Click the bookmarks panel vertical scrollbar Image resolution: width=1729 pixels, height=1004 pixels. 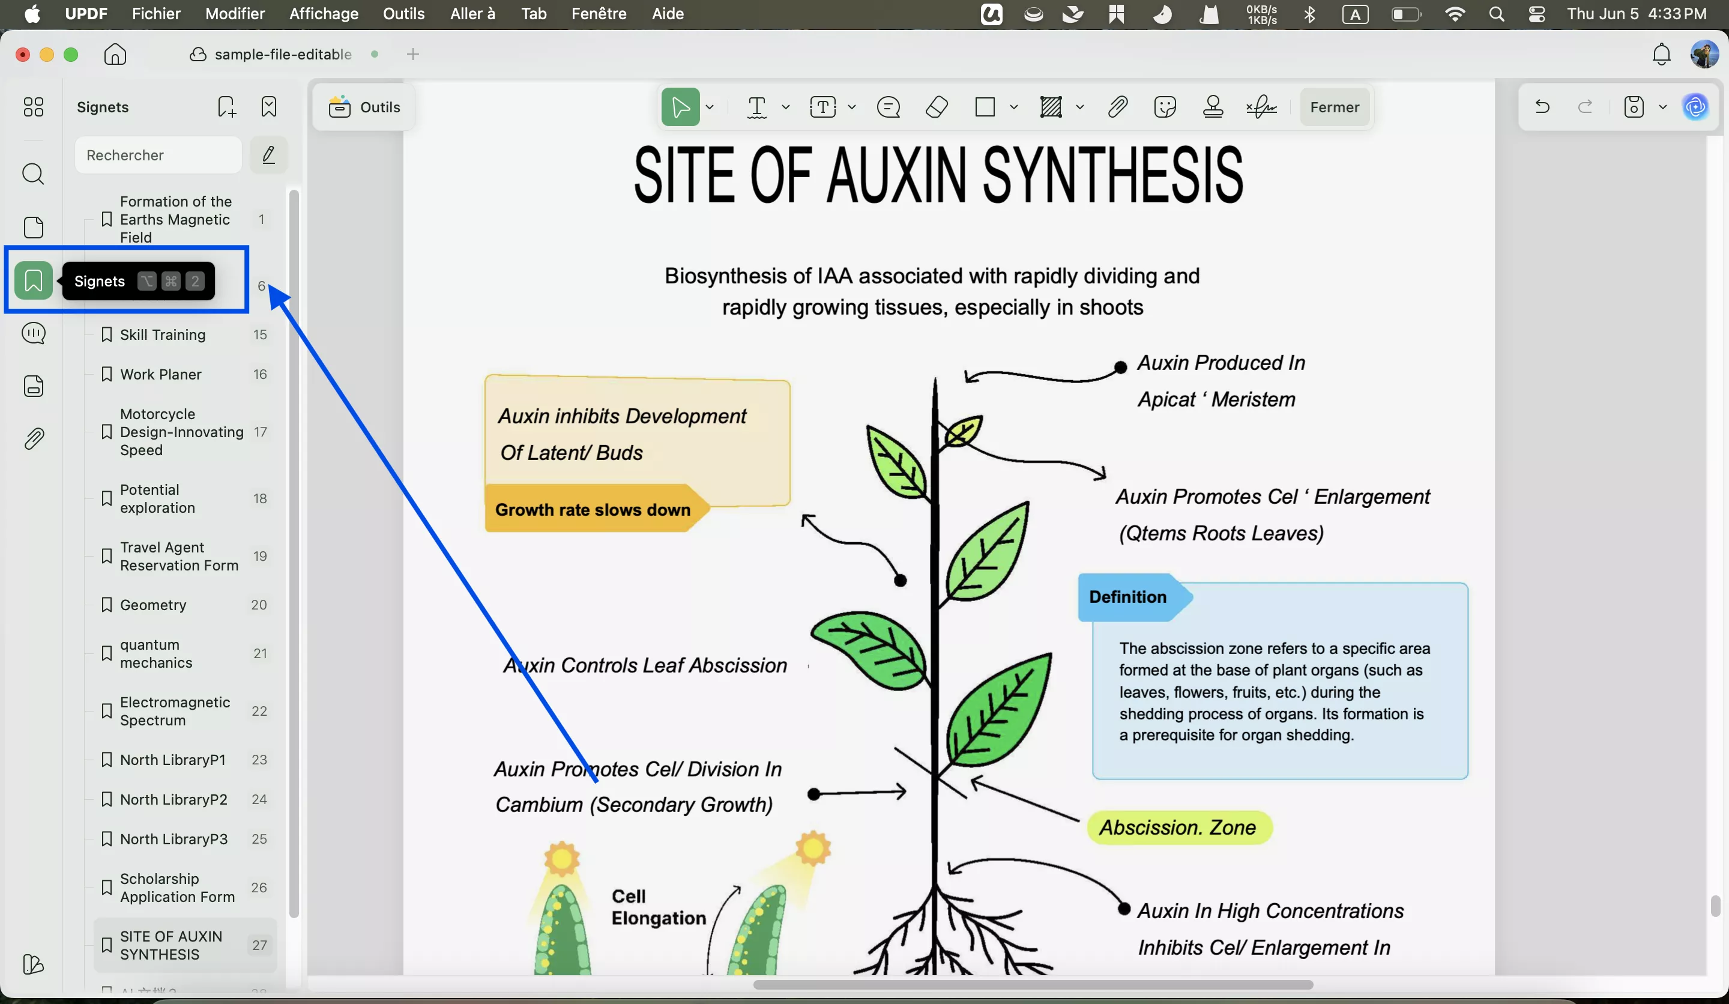[x=294, y=554]
